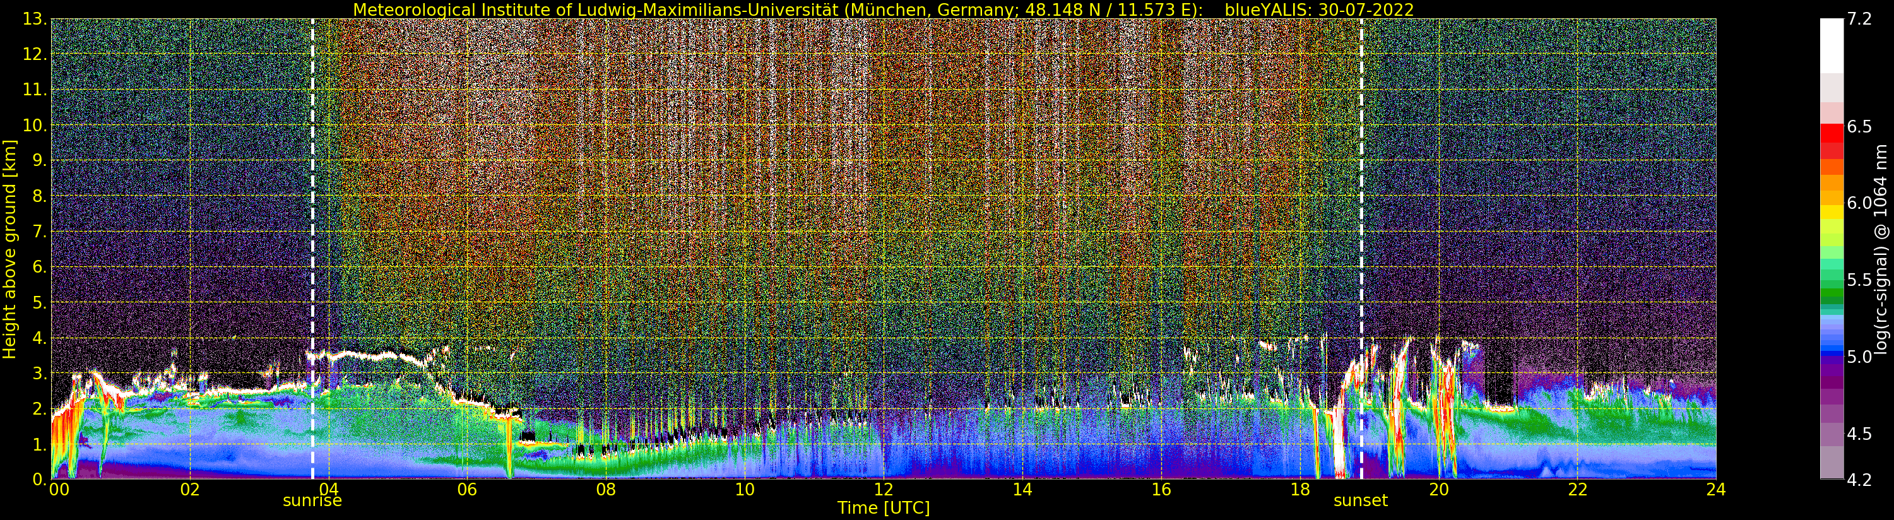Click the 08 tick on the time axis
This screenshot has width=1894, height=520.
coord(606,489)
